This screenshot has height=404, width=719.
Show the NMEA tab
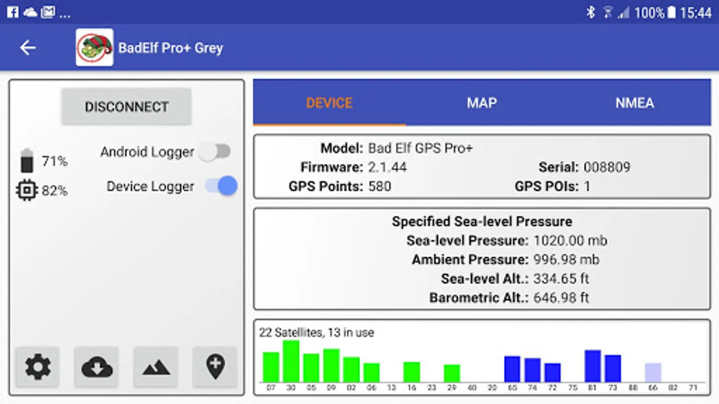click(635, 103)
